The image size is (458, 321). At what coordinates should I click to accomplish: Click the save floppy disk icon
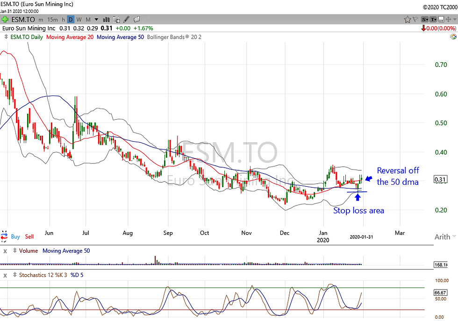(x=441, y=20)
